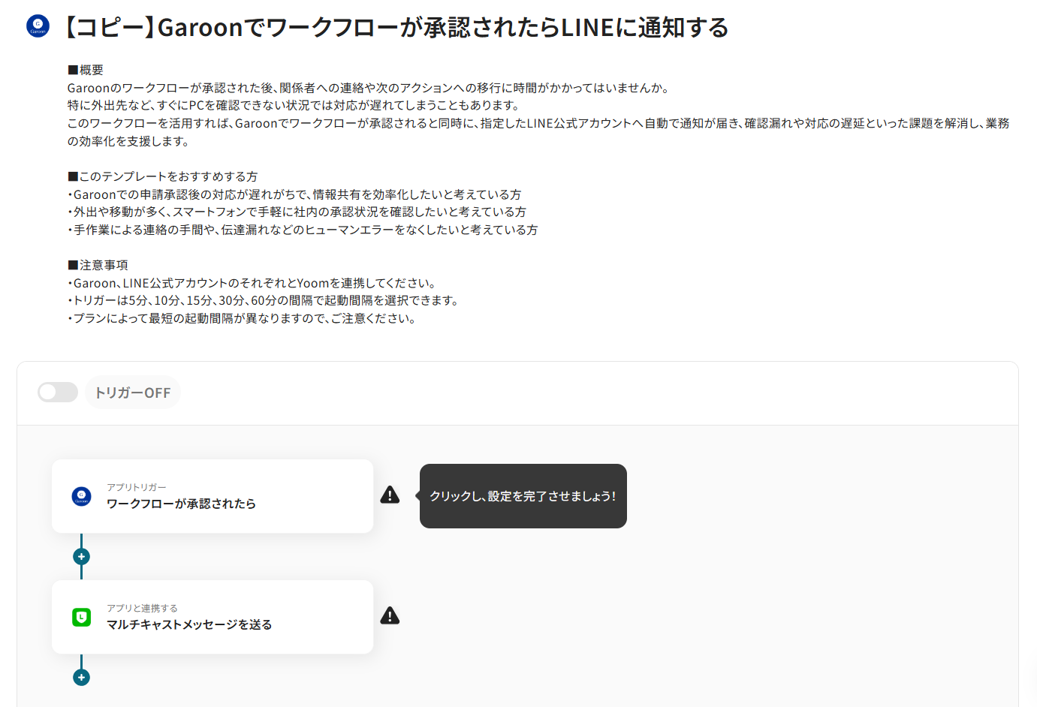Click the Garoon icon in the trigger card
Image resolution: width=1037 pixels, height=707 pixels.
tap(81, 496)
